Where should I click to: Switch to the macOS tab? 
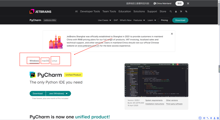[45, 61]
